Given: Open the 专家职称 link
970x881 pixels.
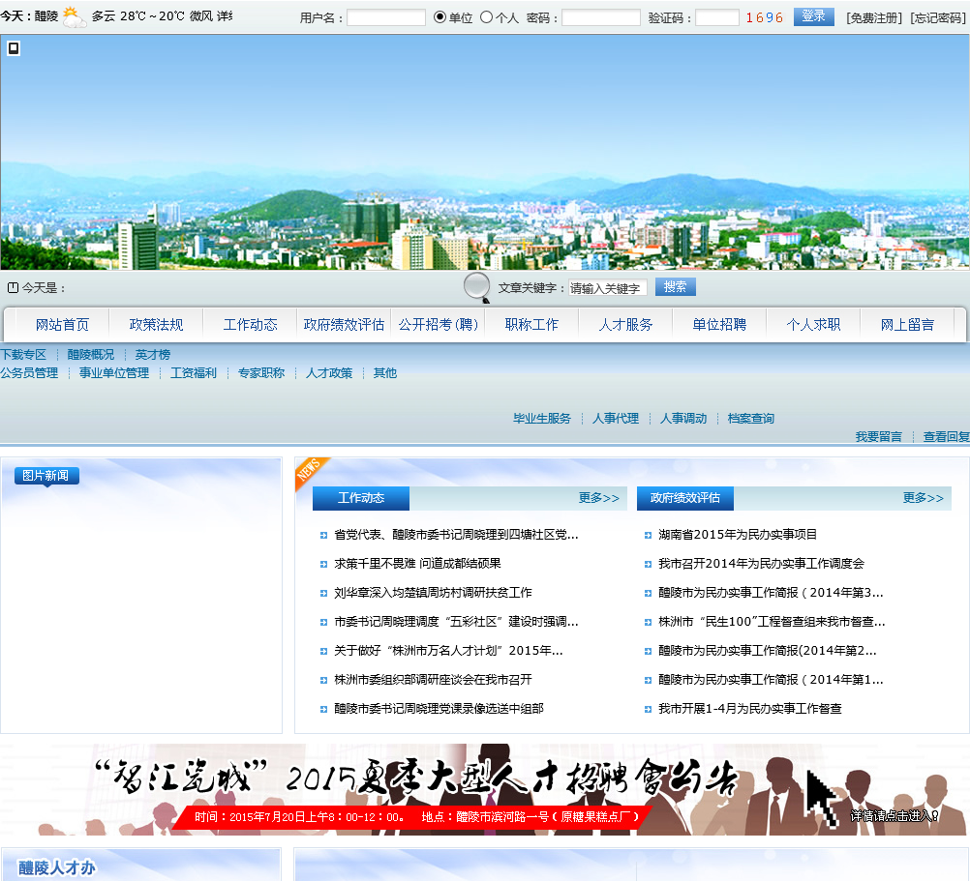Looking at the screenshot, I should tap(261, 373).
